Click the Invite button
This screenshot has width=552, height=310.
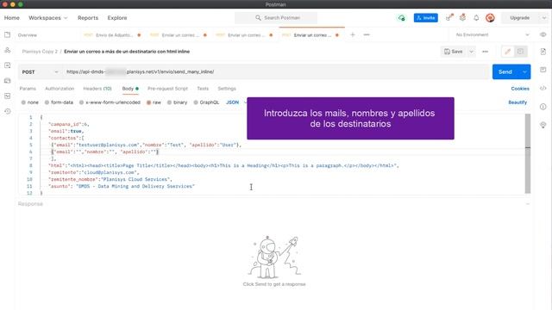[x=425, y=17]
